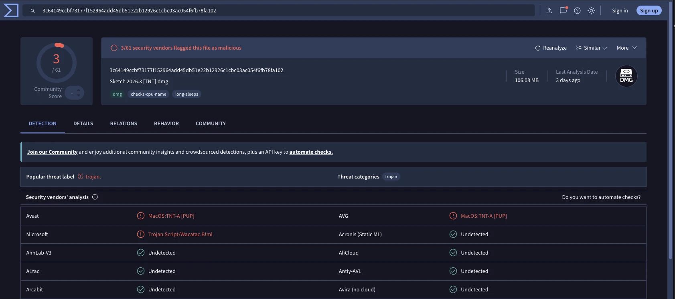The height and width of the screenshot is (299, 675).
Task: Click the search magnifier icon
Action: coord(33,11)
